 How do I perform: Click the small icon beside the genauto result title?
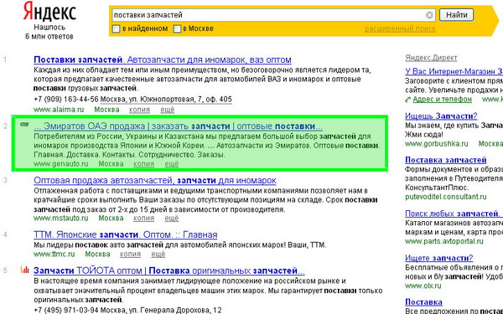click(x=24, y=124)
